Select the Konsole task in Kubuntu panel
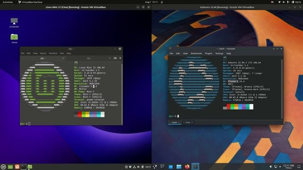The width and height of the screenshot is (303, 170). (x=195, y=167)
